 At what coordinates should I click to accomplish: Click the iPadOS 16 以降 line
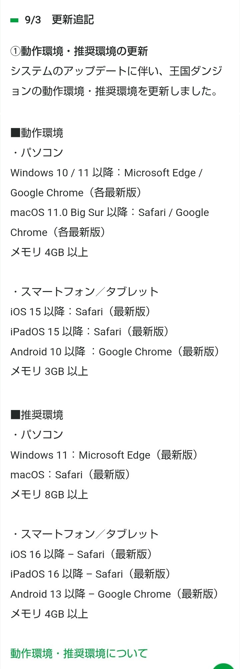pos(90,574)
